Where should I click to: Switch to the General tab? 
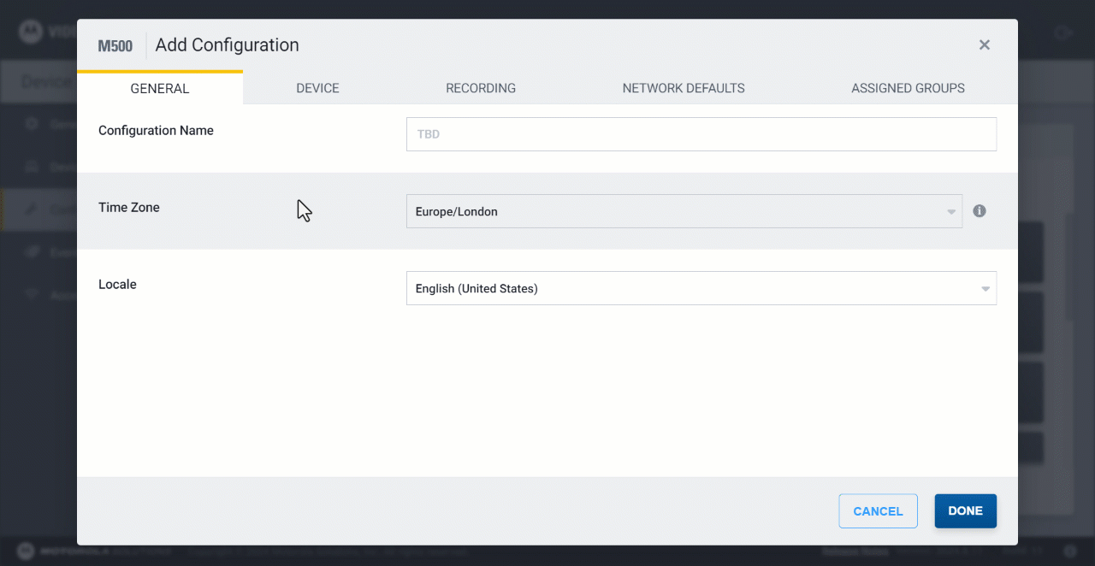pyautogui.click(x=160, y=88)
